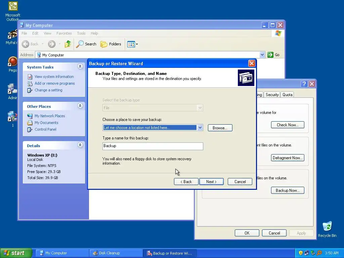Open the Tools menu
Image resolution: width=344 pixels, height=258 pixels.
tap(81, 33)
